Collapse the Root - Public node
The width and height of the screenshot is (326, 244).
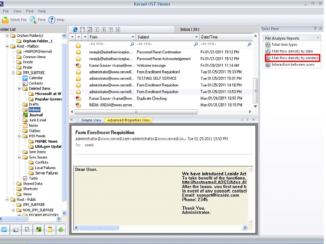coord(7,200)
